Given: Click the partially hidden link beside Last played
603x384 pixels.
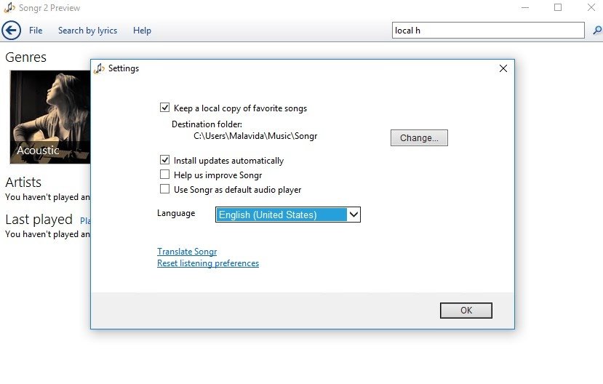Looking at the screenshot, I should click(x=85, y=220).
